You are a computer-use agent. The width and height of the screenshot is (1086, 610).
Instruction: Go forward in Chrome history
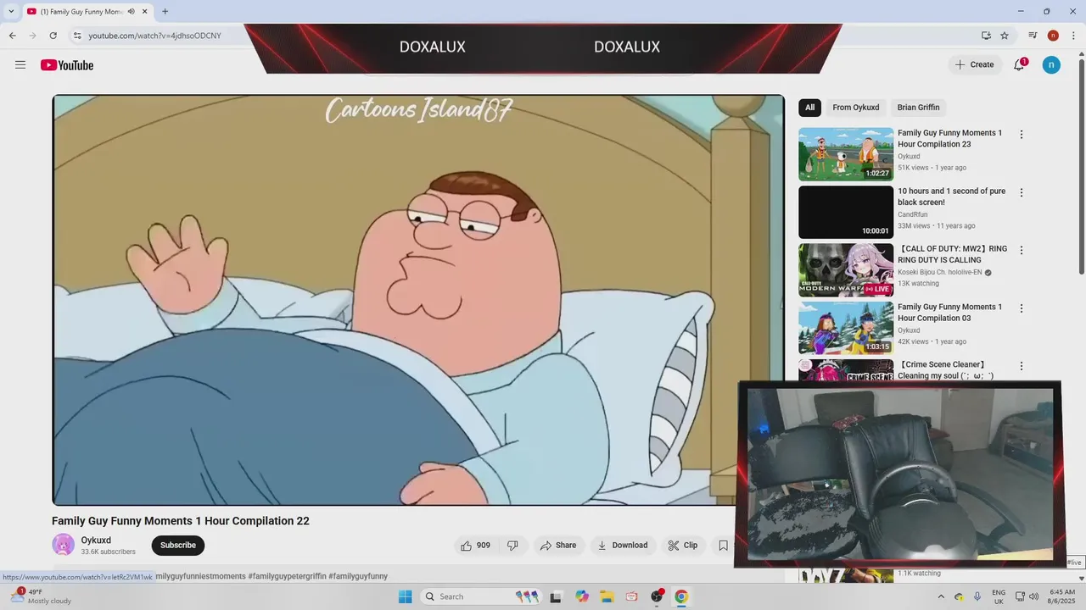click(x=33, y=36)
